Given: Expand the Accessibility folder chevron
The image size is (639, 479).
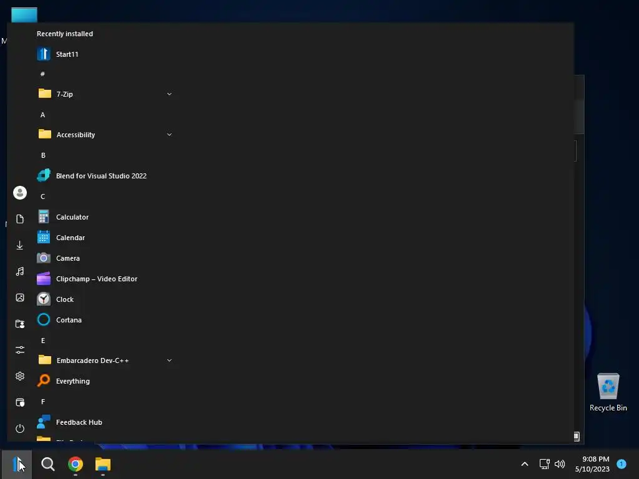Looking at the screenshot, I should pyautogui.click(x=169, y=135).
